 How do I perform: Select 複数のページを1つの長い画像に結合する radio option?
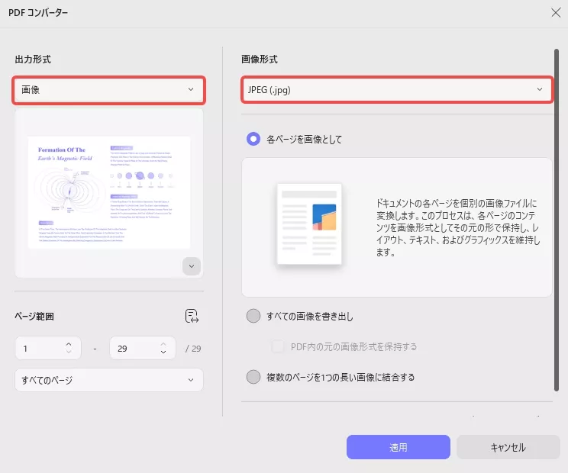coord(253,377)
